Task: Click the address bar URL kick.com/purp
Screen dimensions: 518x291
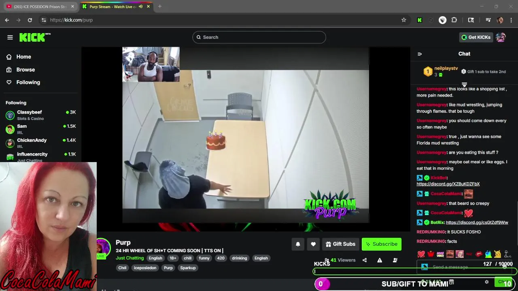Action: pyautogui.click(x=71, y=20)
